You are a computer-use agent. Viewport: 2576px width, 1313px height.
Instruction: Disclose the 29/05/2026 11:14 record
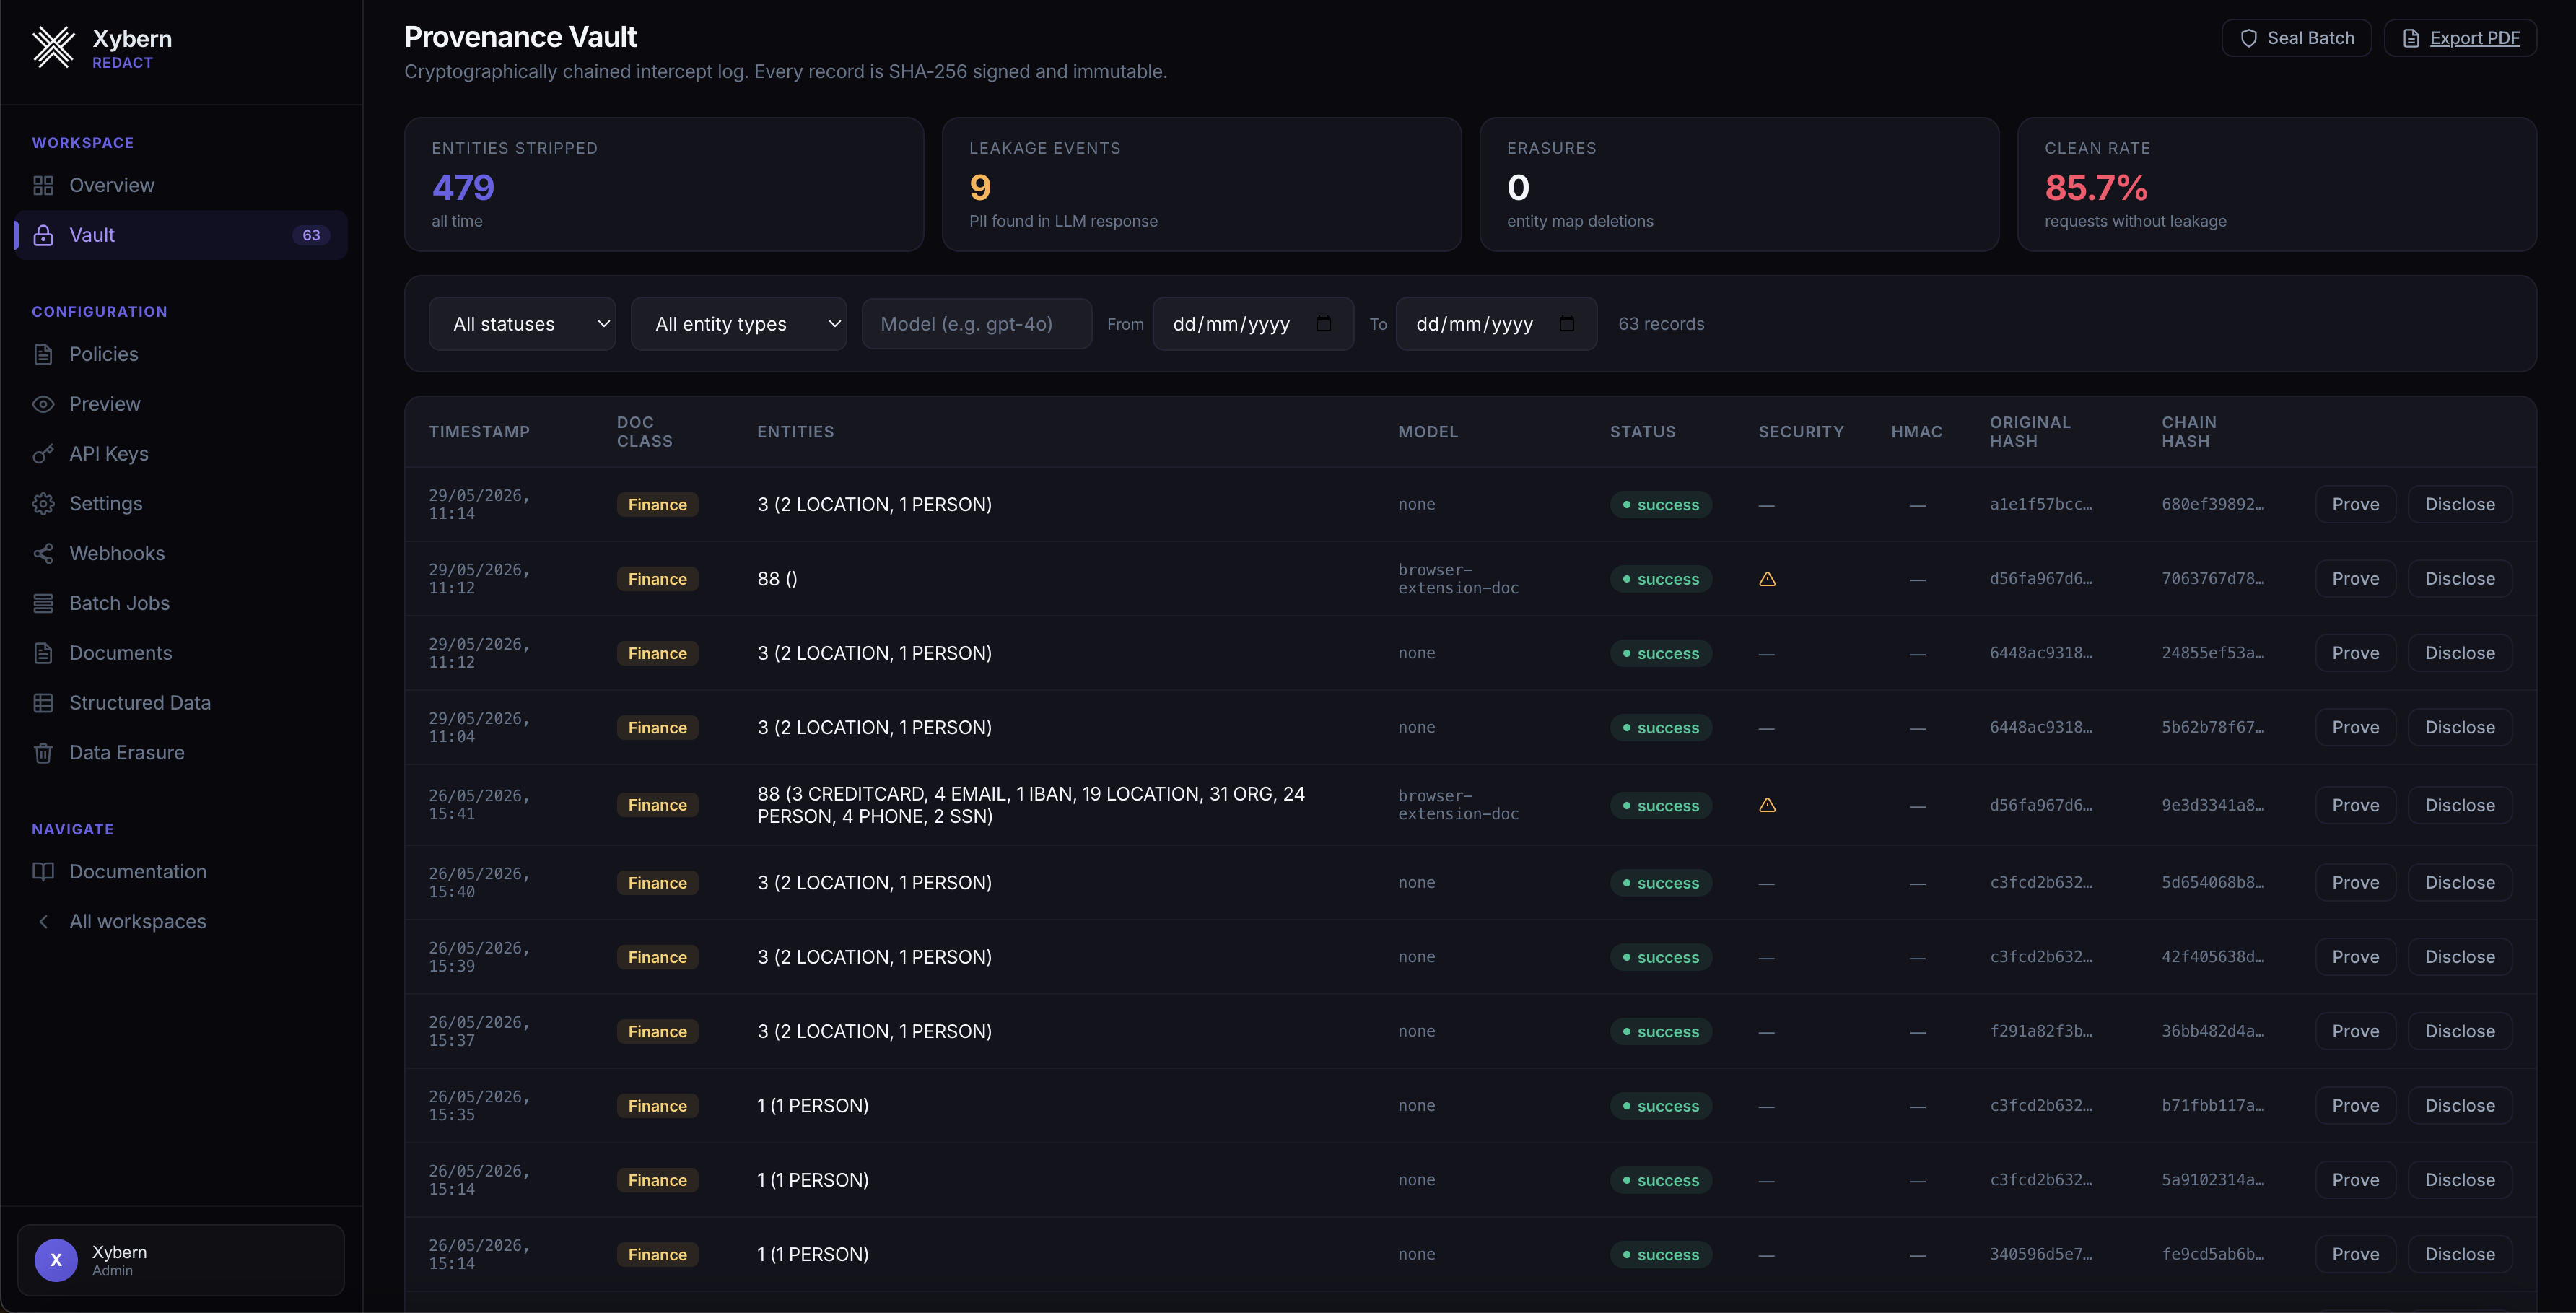click(x=2459, y=504)
